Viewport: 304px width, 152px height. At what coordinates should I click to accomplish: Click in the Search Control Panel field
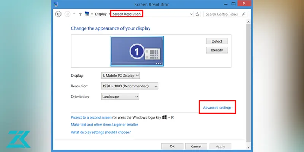click(222, 14)
